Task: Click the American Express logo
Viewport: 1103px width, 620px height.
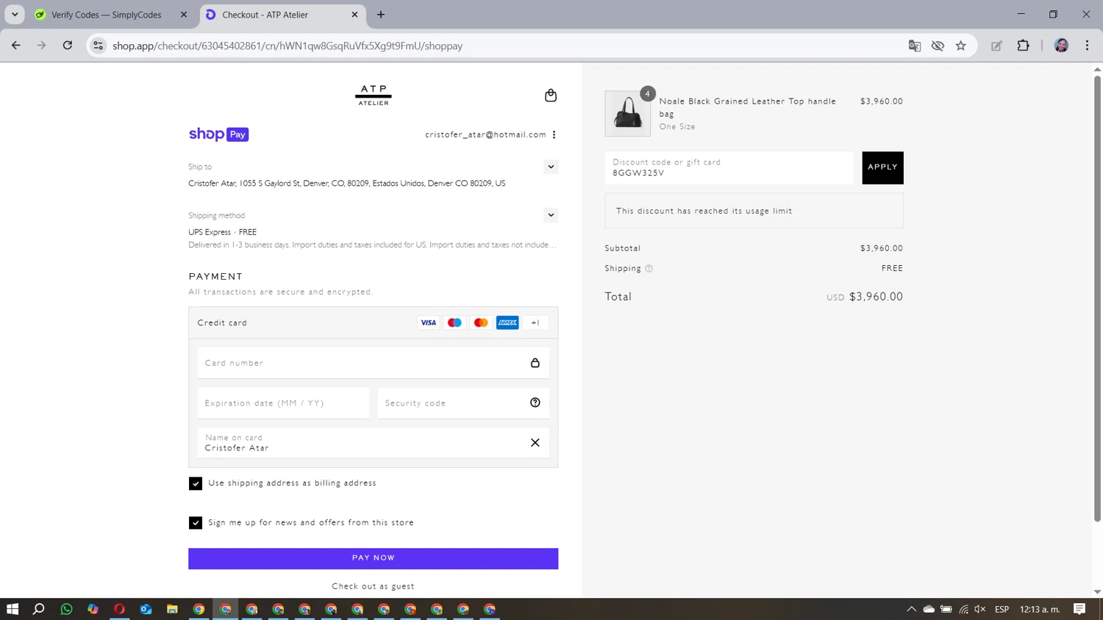Action: point(507,322)
